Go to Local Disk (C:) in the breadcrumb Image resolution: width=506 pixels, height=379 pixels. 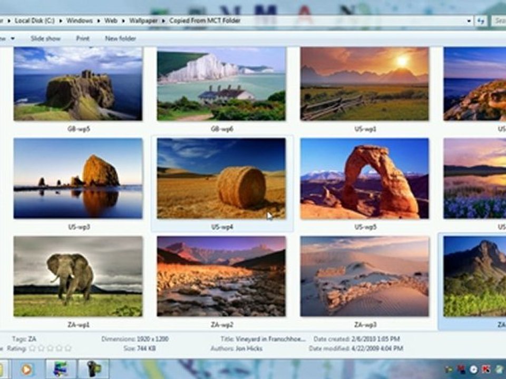point(35,21)
